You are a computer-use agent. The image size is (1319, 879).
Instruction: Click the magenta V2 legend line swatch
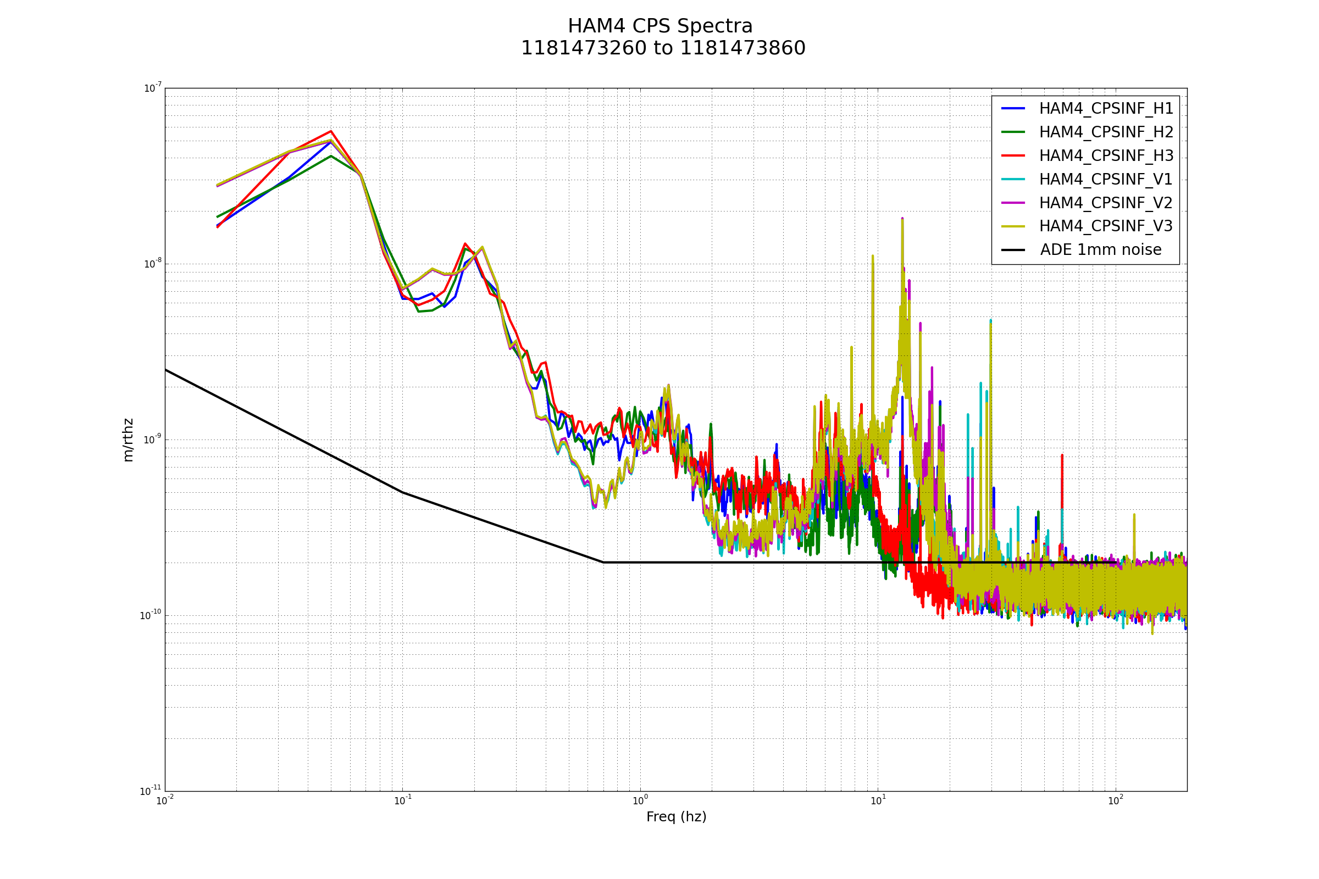pyautogui.click(x=1013, y=203)
